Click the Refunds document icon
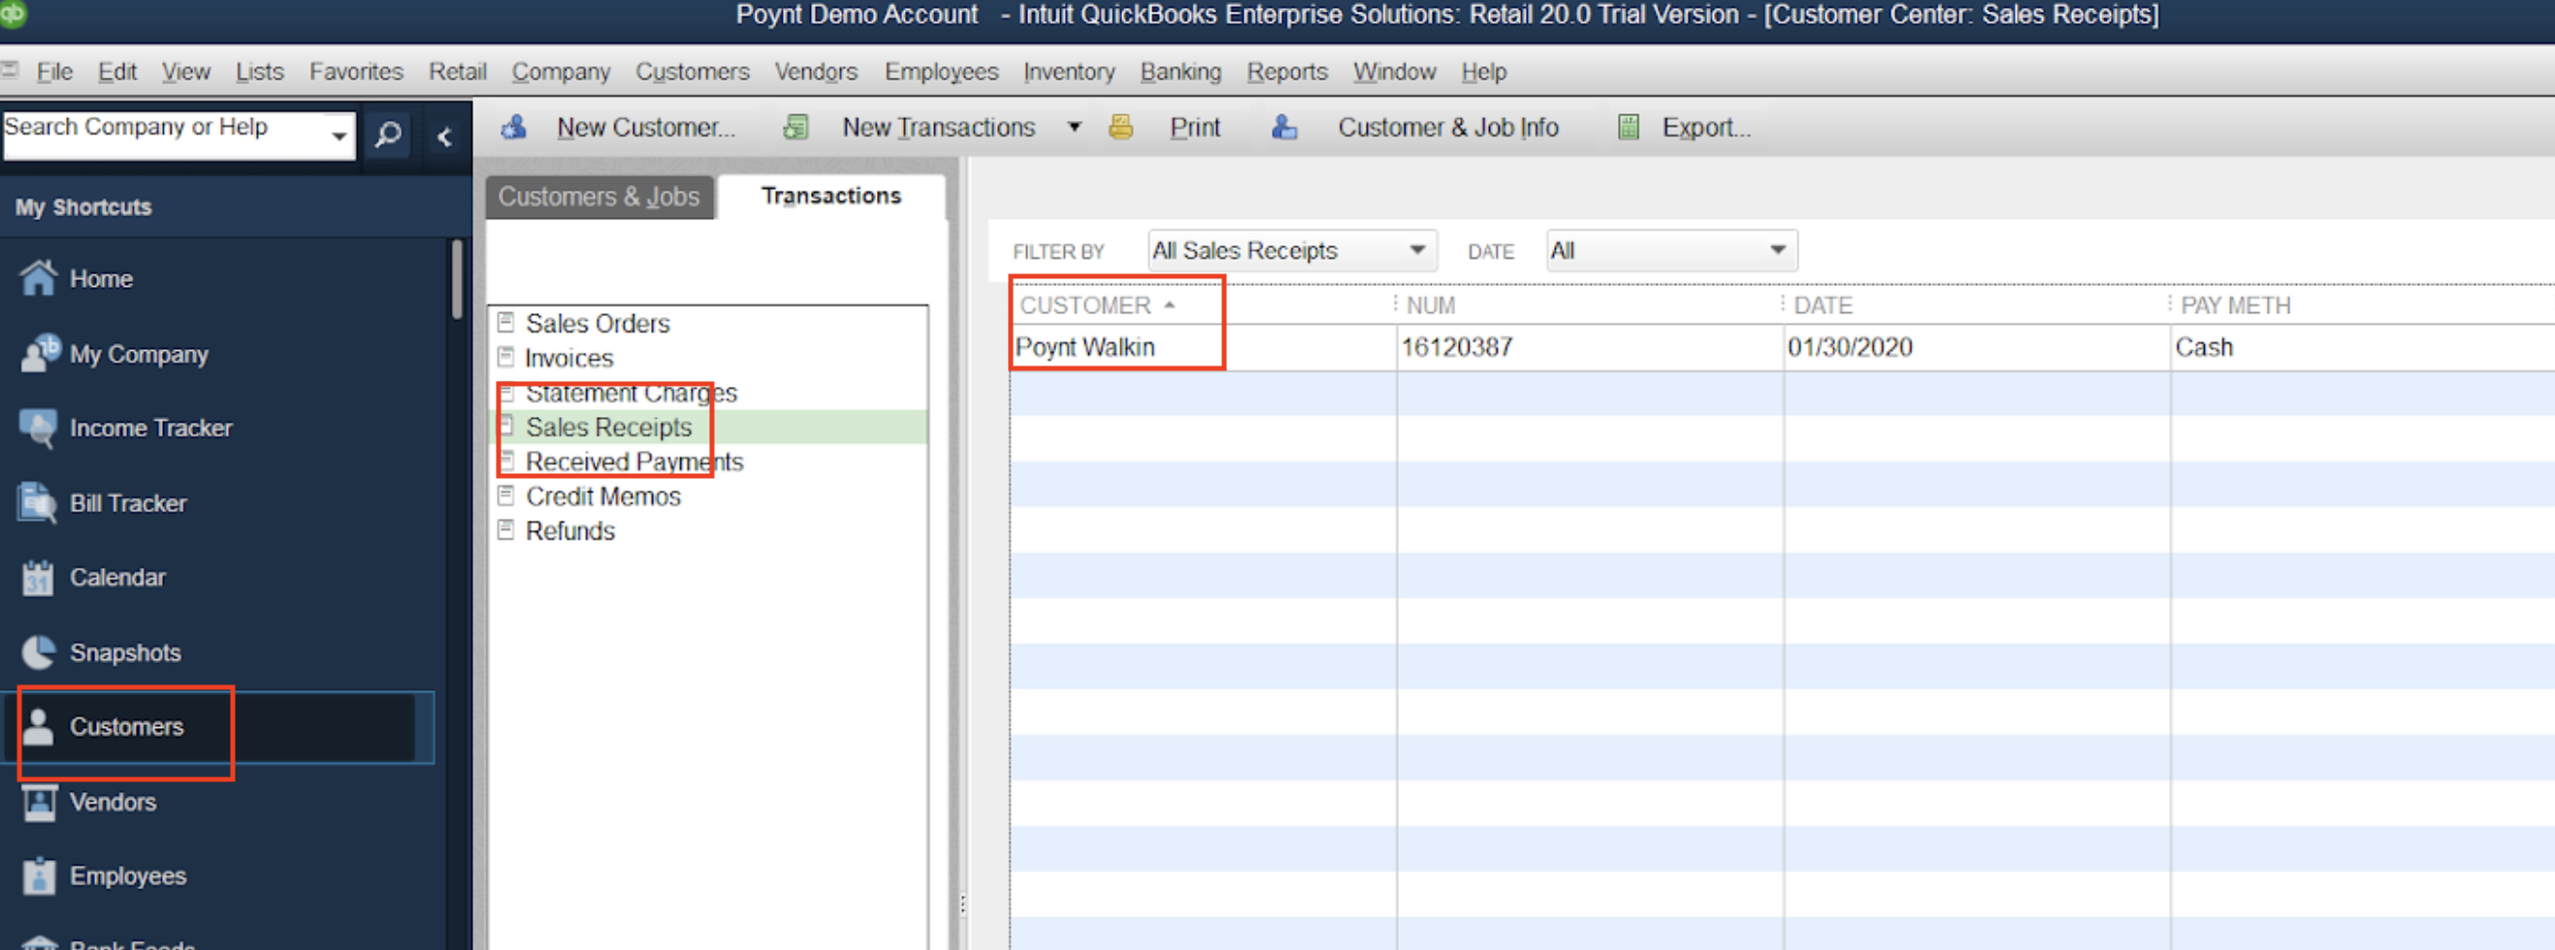Image resolution: width=2555 pixels, height=950 pixels. 505,529
